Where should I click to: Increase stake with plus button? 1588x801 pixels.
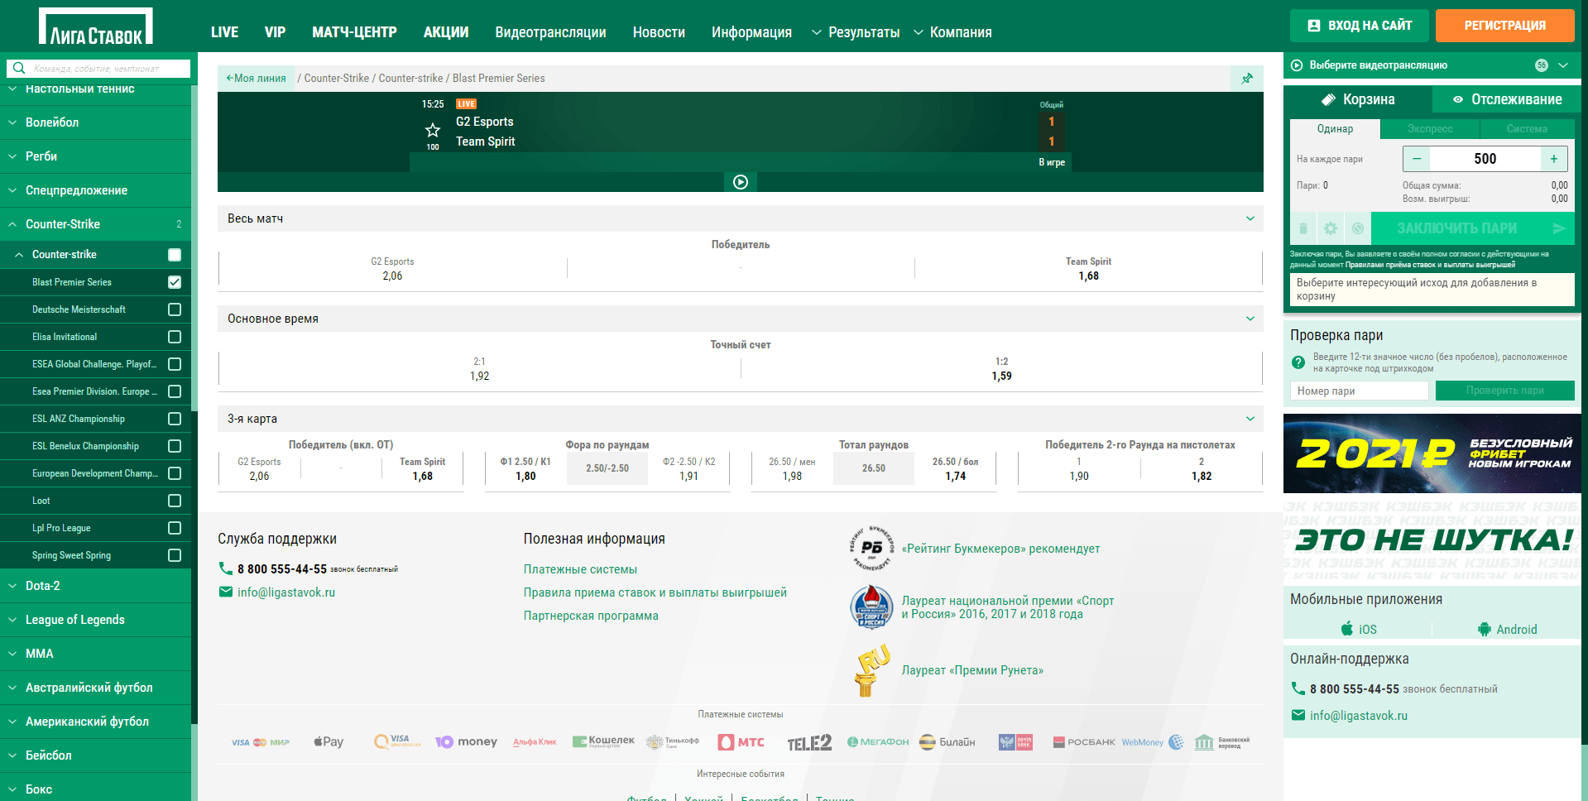pos(1554,159)
